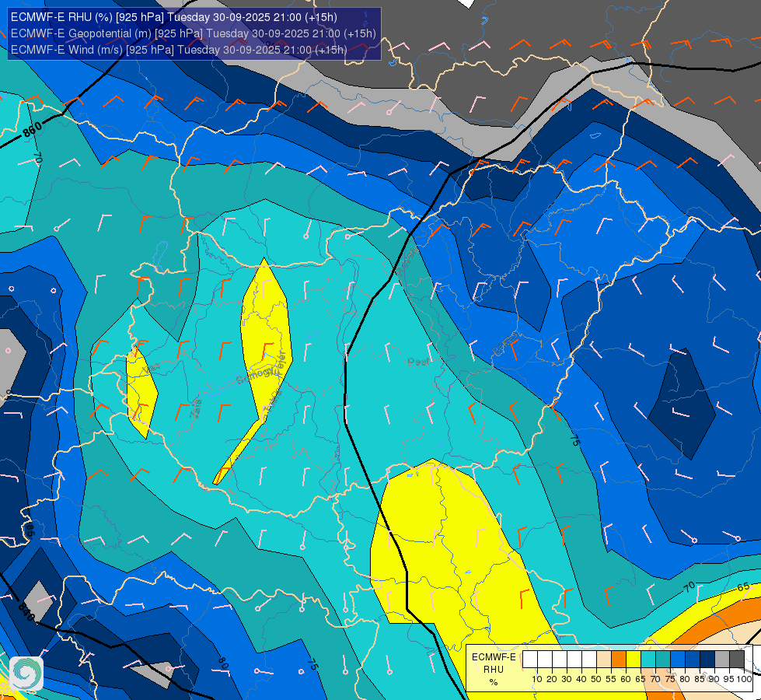Pick the dark gray 95-100% legend swatch

pos(737,660)
